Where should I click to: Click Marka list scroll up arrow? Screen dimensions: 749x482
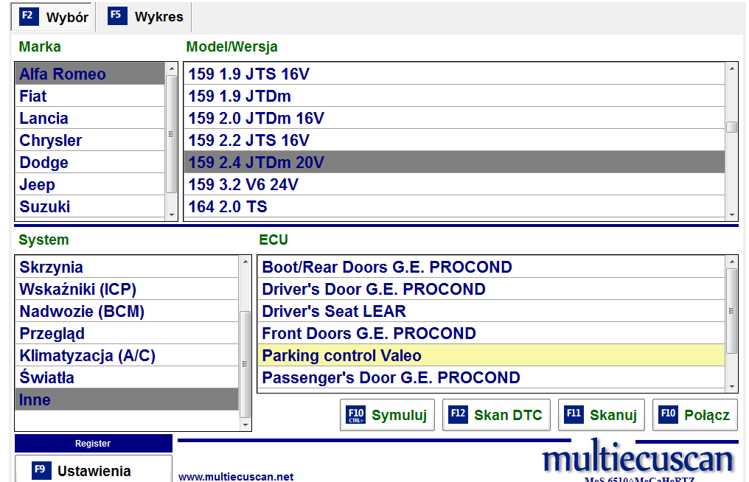(172, 69)
